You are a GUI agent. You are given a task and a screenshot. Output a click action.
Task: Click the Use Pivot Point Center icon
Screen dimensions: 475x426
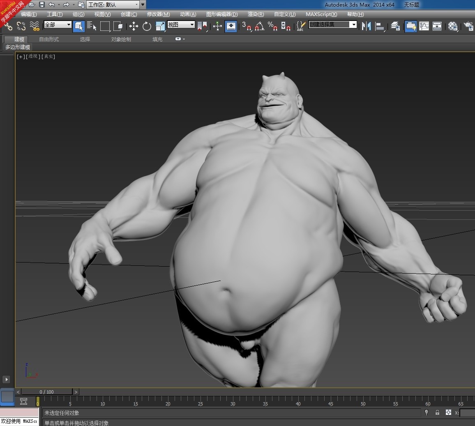pyautogui.click(x=202, y=26)
